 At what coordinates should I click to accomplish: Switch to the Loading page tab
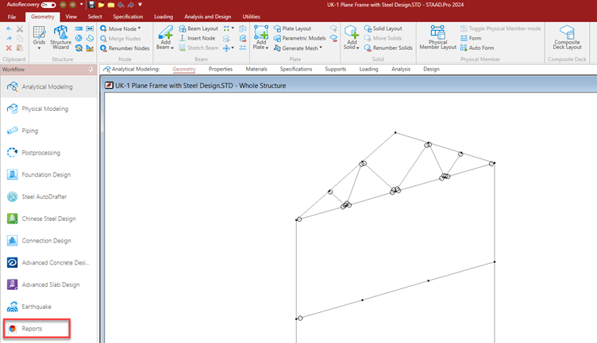368,69
